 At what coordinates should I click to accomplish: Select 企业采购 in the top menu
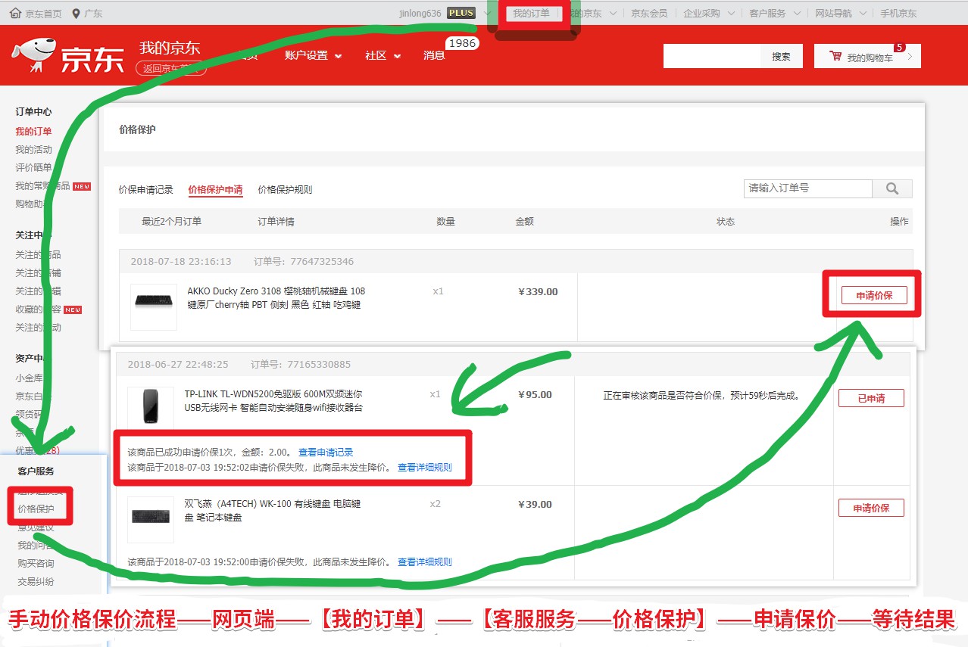[x=701, y=12]
